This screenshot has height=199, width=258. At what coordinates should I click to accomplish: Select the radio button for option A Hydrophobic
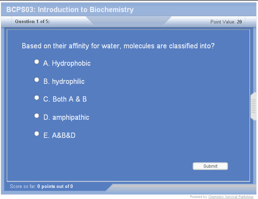pos(37,62)
